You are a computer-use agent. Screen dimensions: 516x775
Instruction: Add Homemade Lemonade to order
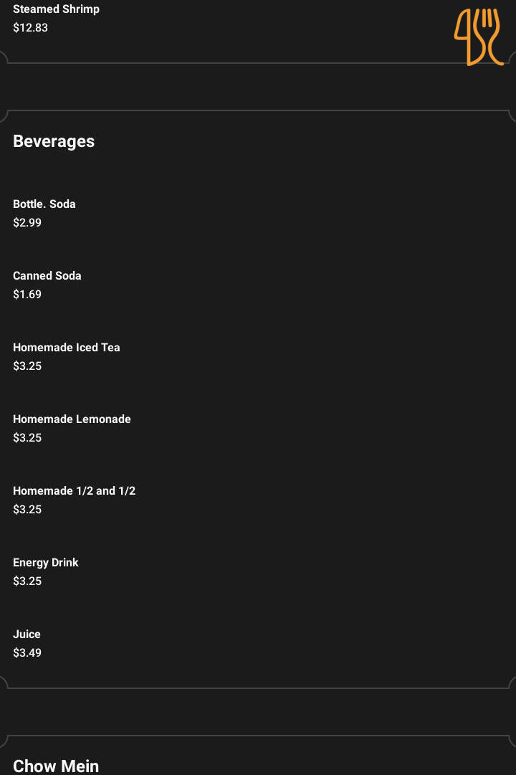pyautogui.click(x=72, y=419)
